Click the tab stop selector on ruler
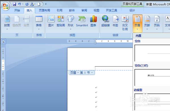Screen dimensions: 170x111 [3, 41]
